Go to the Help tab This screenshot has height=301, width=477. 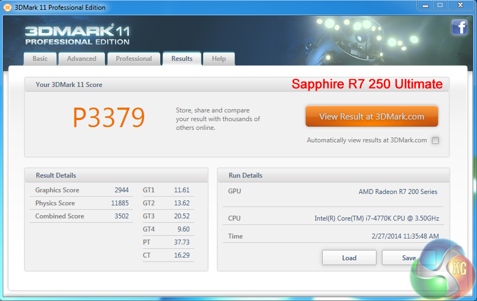tap(219, 59)
